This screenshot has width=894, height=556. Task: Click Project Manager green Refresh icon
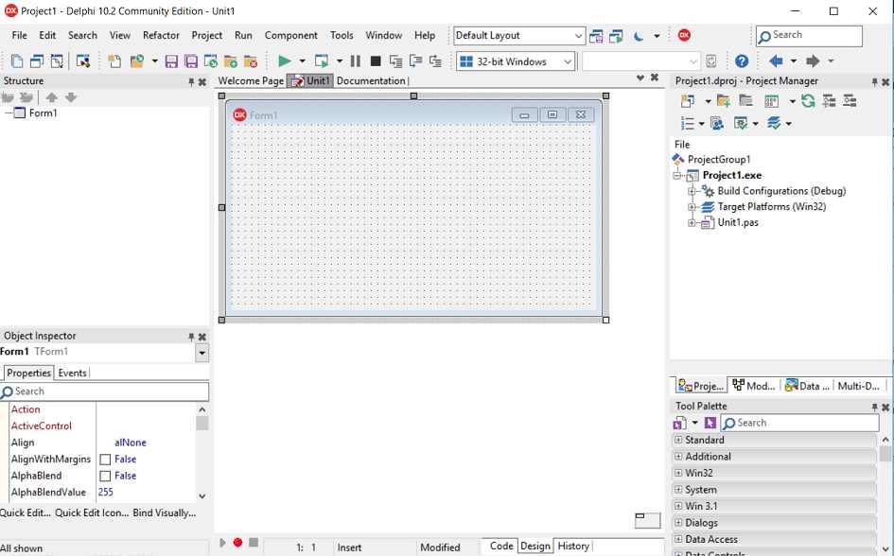tap(808, 101)
